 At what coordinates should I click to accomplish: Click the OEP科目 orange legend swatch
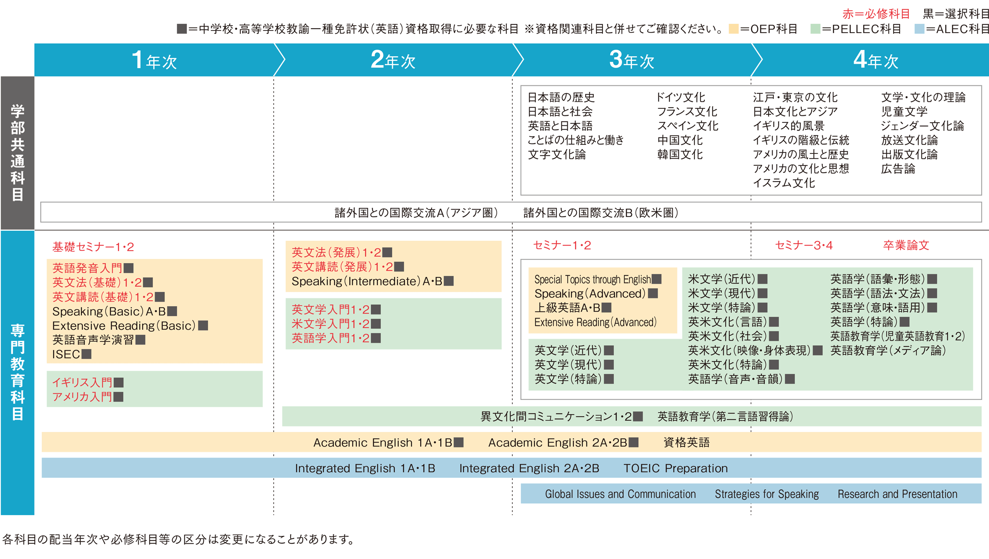point(734,29)
